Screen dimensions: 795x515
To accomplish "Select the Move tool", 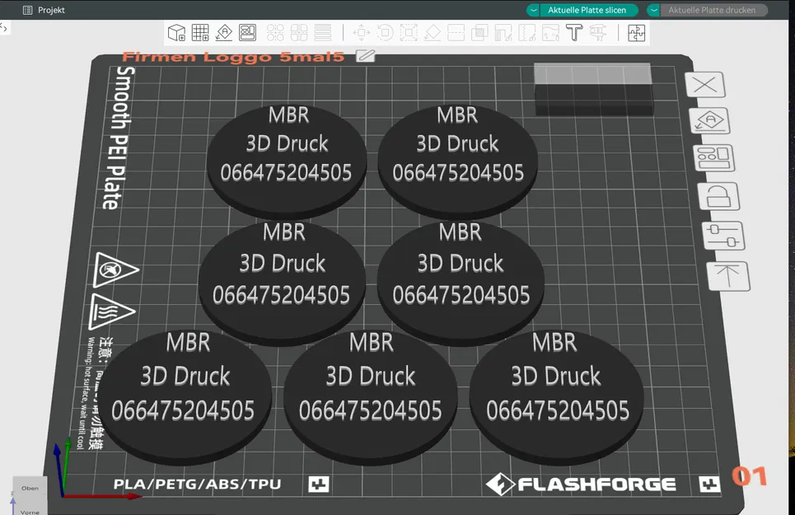I will (x=361, y=31).
